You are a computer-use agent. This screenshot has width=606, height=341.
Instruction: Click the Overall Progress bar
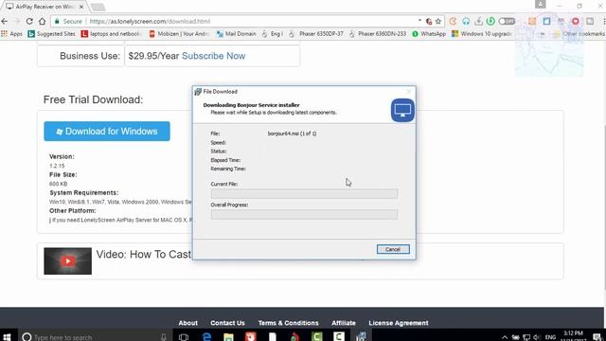point(304,215)
